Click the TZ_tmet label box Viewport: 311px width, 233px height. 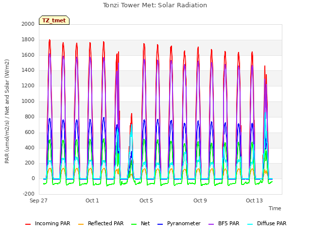(x=54, y=20)
